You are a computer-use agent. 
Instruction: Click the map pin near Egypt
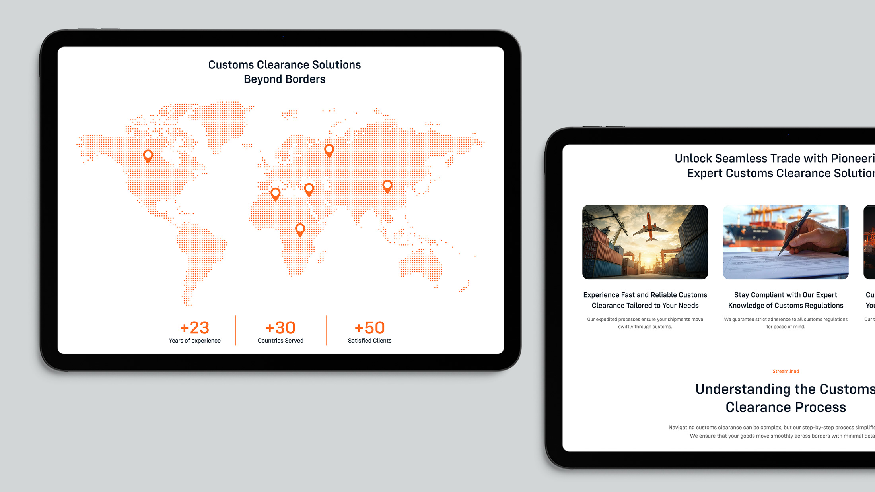[309, 189]
